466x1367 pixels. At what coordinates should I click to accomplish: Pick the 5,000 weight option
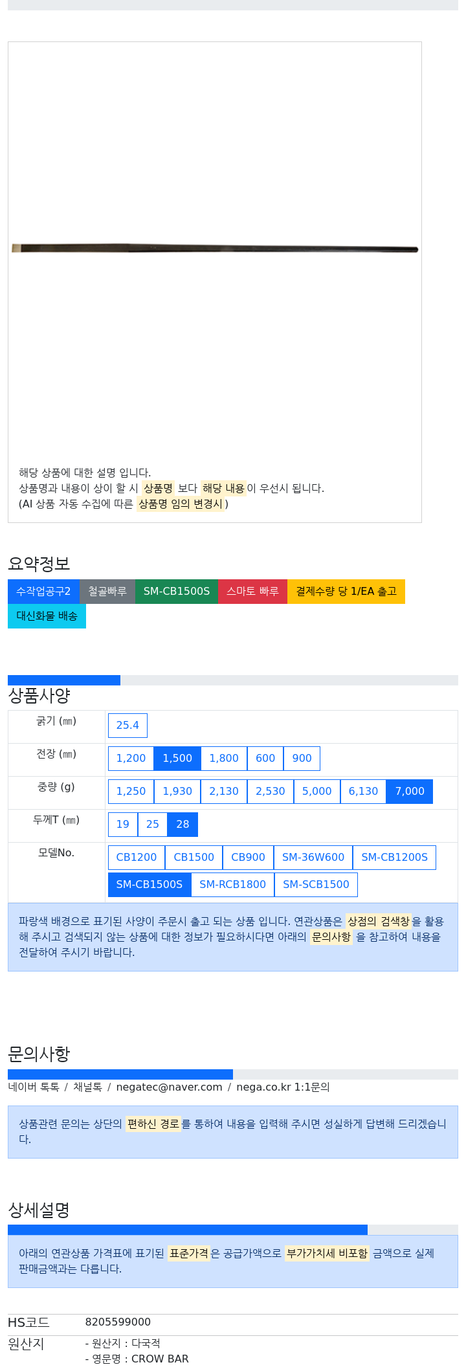pyautogui.click(x=317, y=792)
